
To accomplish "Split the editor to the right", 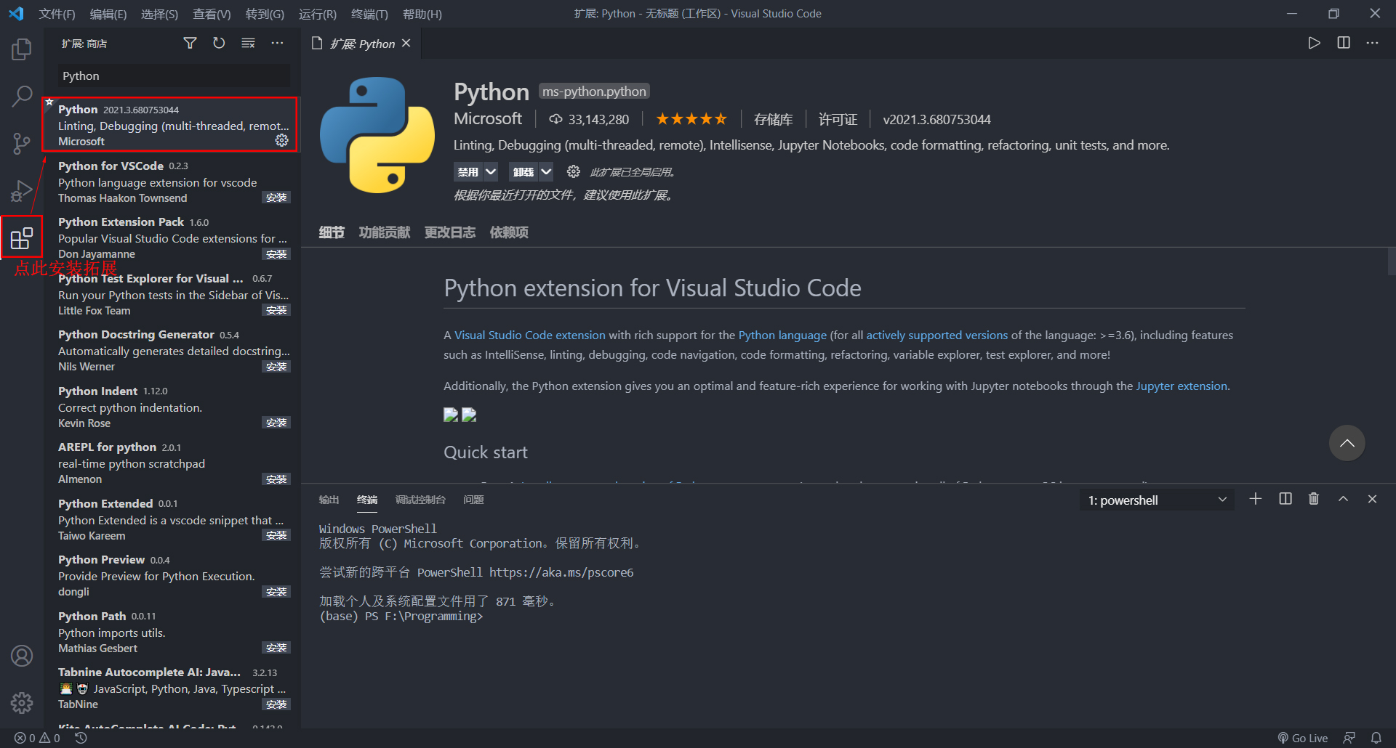I will pyautogui.click(x=1343, y=43).
